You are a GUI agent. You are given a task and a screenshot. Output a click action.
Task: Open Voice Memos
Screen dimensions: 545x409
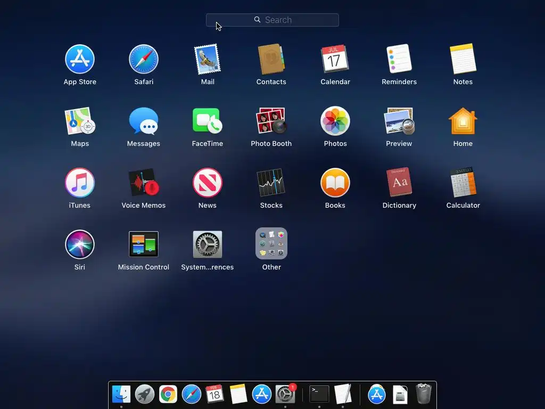pyautogui.click(x=144, y=183)
